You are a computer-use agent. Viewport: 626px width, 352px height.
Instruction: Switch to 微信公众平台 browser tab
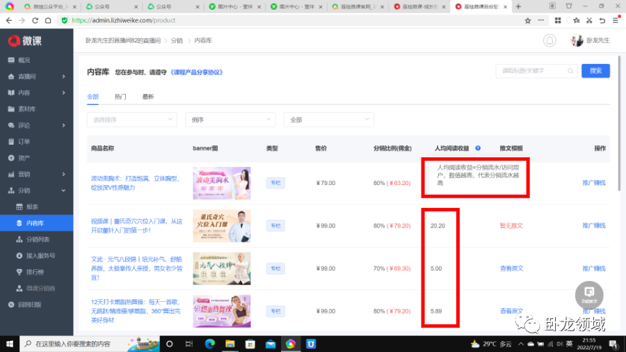(x=50, y=6)
